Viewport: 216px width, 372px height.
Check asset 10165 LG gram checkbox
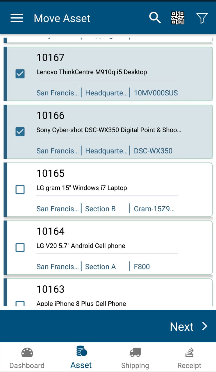coord(20,190)
